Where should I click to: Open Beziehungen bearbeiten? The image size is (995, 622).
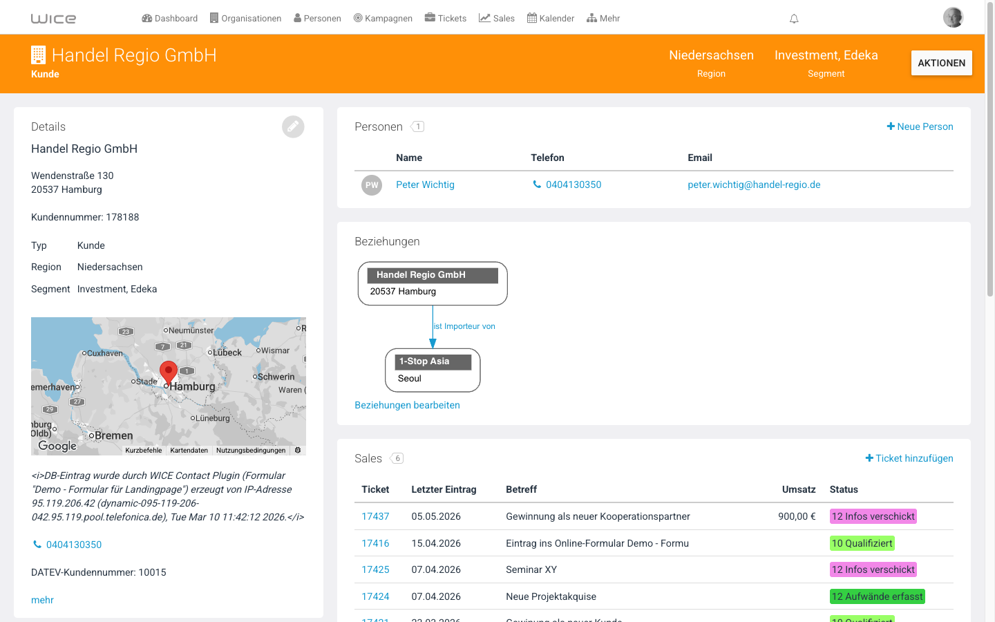407,405
